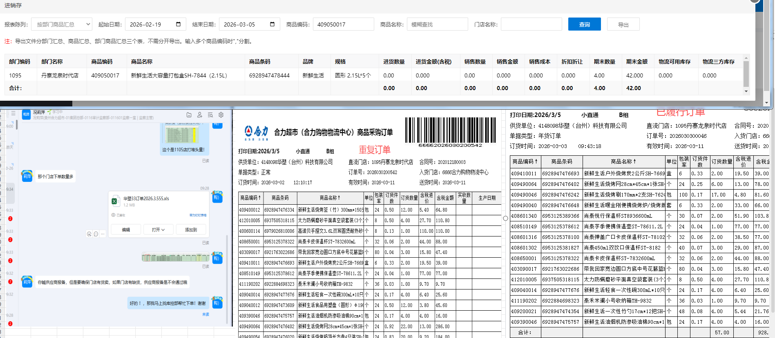The image size is (775, 338).
Task: Open chat files folder icon
Action: [x=189, y=115]
